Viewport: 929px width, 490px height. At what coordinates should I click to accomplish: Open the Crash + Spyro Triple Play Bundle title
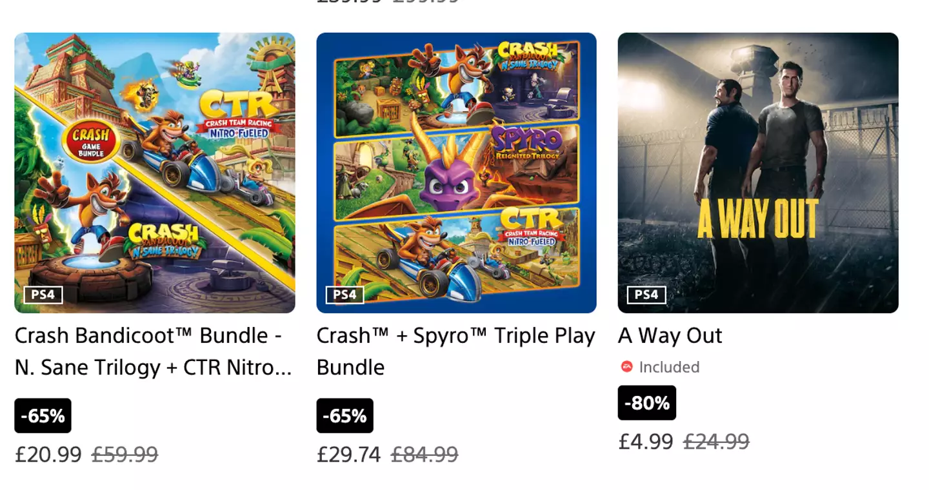[455, 351]
